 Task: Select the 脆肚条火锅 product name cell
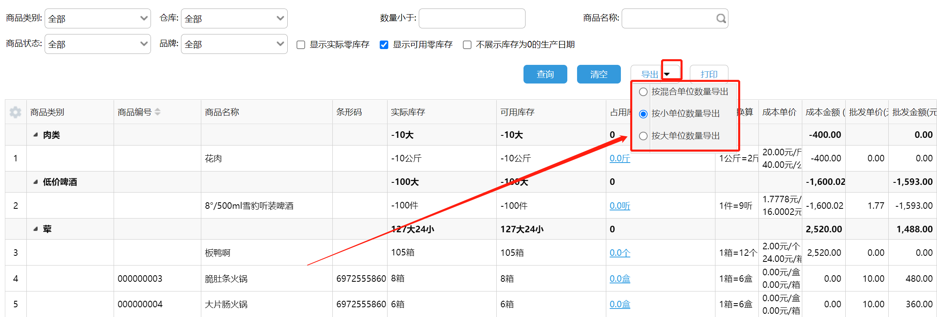point(267,278)
